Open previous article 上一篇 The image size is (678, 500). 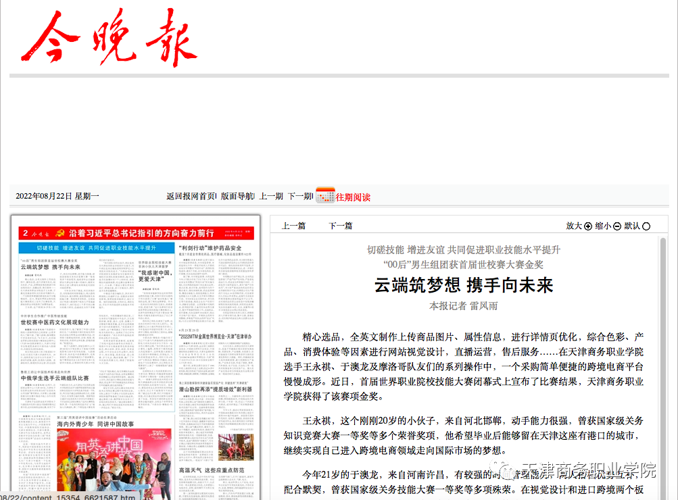293,226
